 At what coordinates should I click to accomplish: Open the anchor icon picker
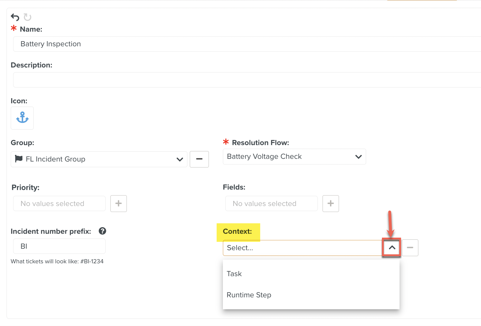coord(22,118)
